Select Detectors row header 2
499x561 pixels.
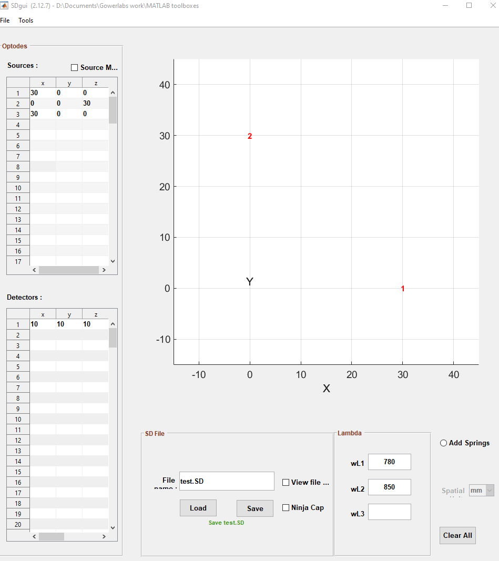[18, 335]
